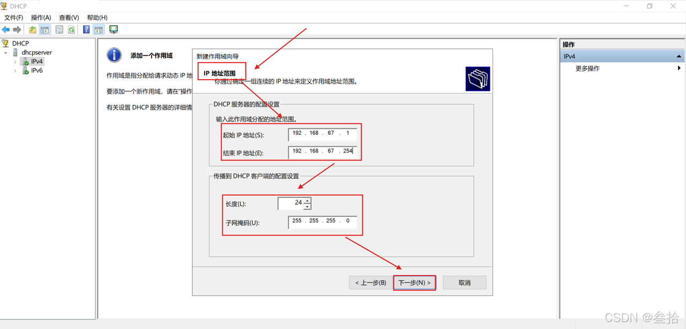Open the 操作(A) menu
This screenshot has width=686, height=329.
pyautogui.click(x=41, y=18)
